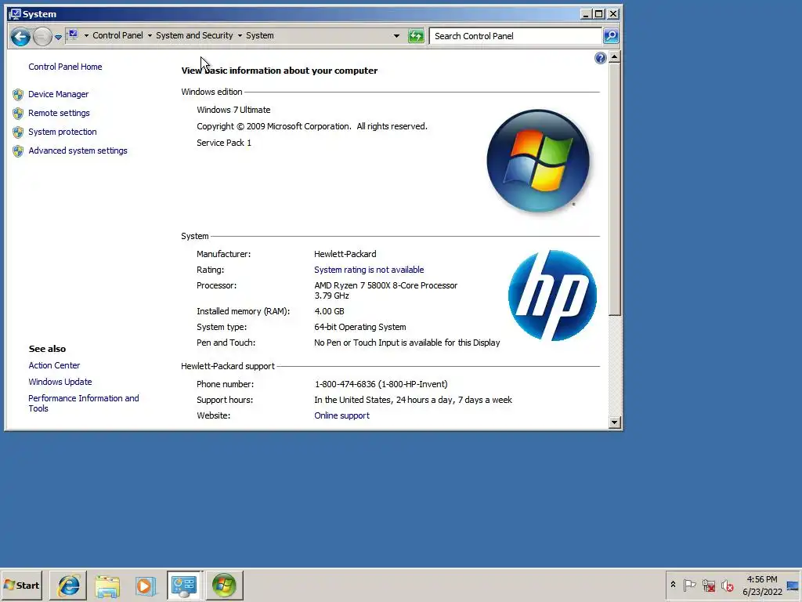Click the scrollbar down arrow

[615, 422]
